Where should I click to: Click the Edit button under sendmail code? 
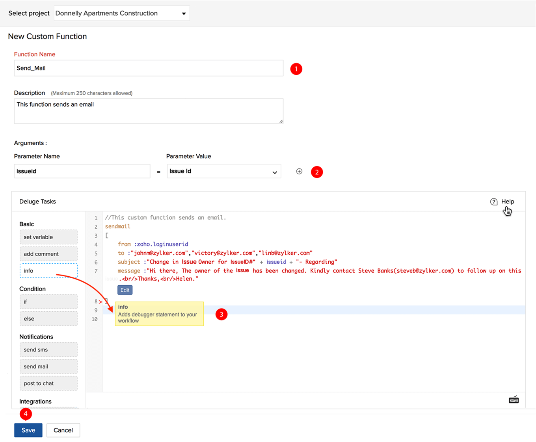click(125, 290)
